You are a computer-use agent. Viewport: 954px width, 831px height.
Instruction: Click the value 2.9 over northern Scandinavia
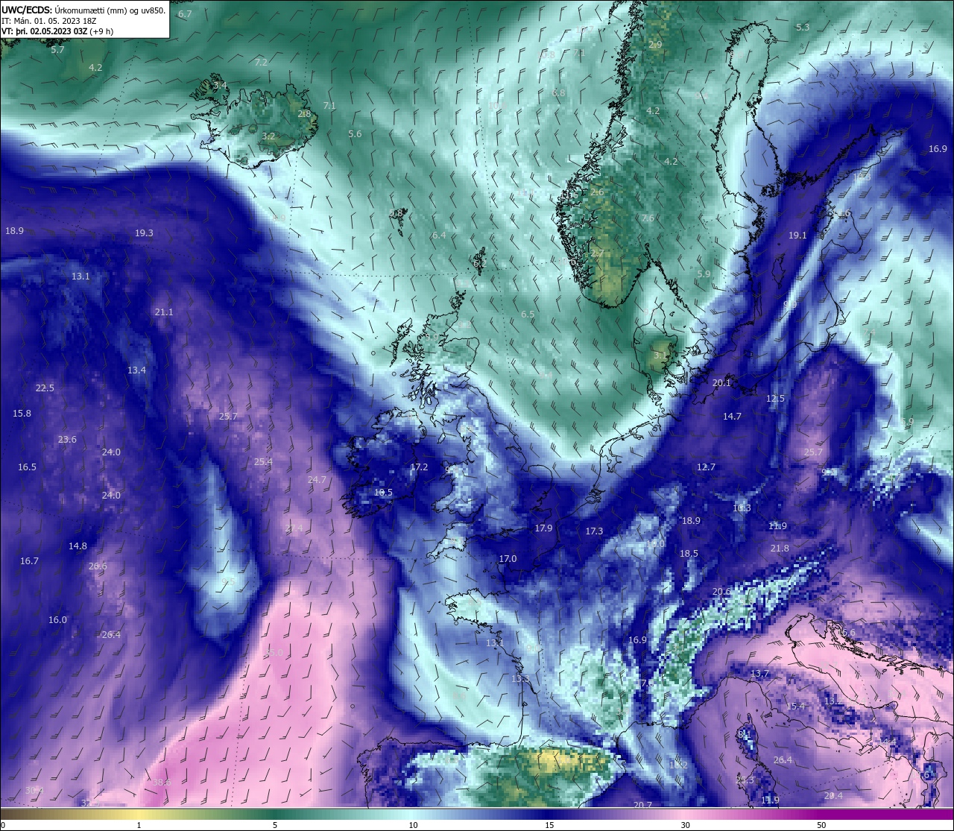click(655, 45)
